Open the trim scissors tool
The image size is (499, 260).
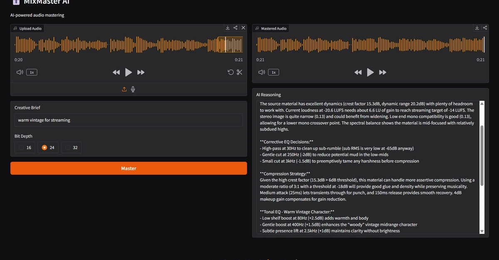click(240, 72)
